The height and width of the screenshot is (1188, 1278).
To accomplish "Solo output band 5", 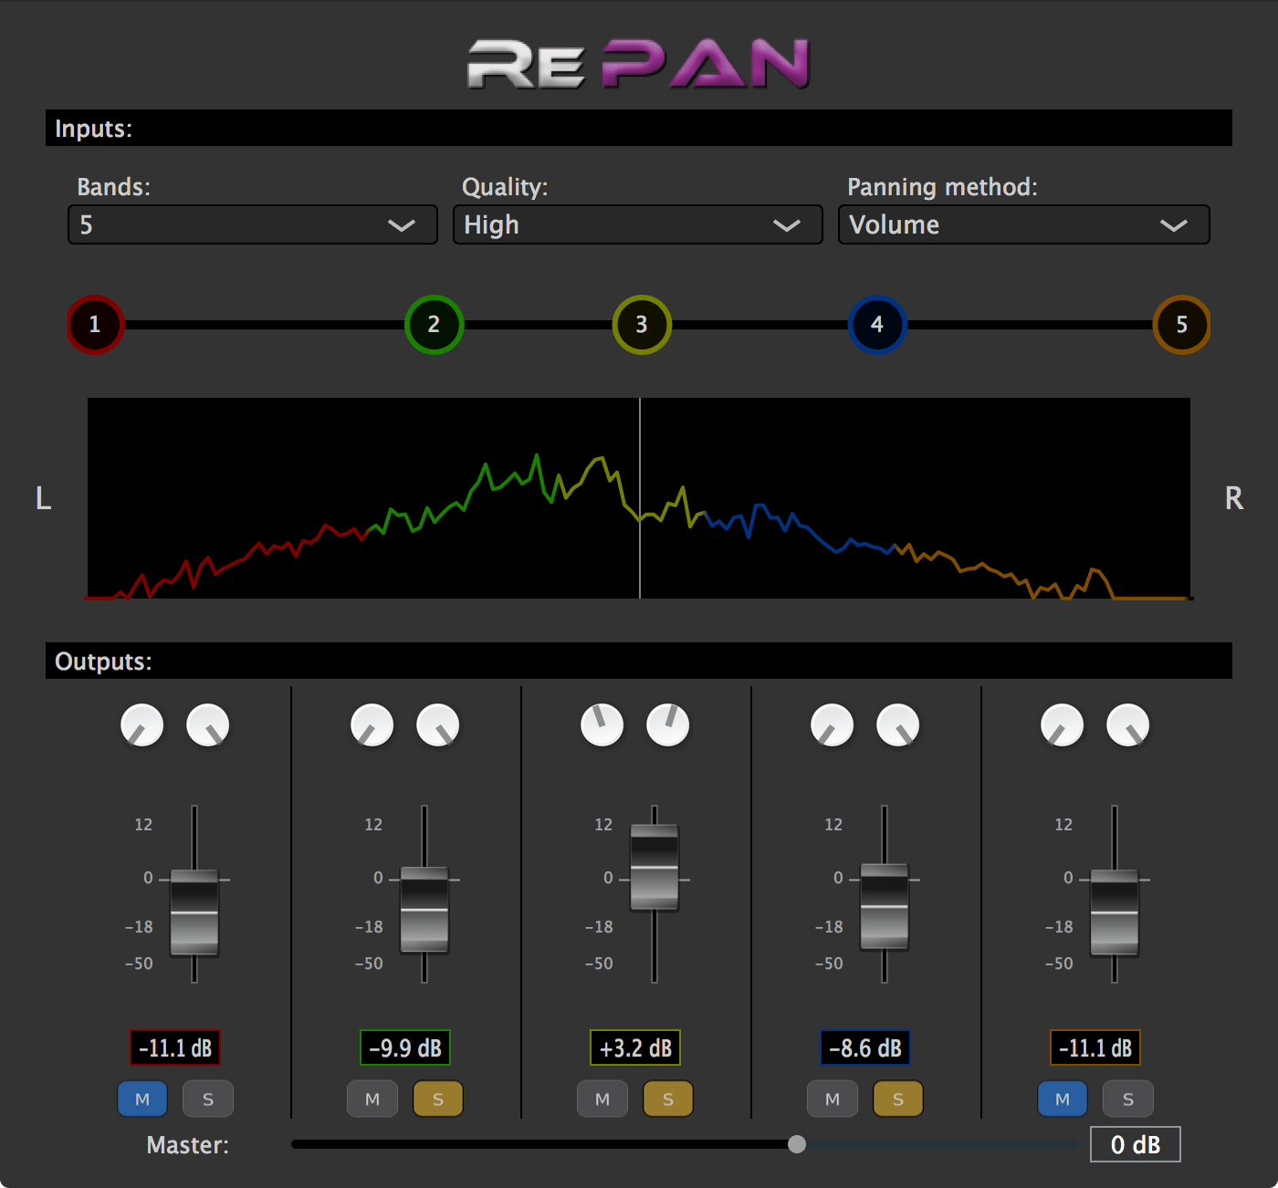I will tap(1128, 1099).
